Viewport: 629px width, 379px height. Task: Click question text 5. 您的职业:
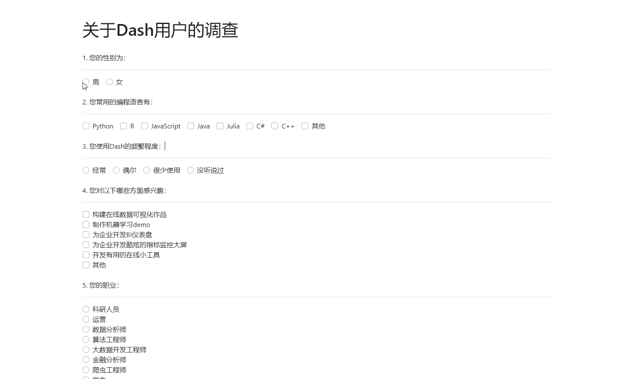pyautogui.click(x=101, y=285)
